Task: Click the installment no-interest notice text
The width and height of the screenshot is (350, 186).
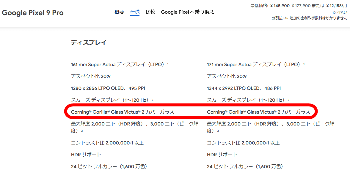Action: point(309,18)
